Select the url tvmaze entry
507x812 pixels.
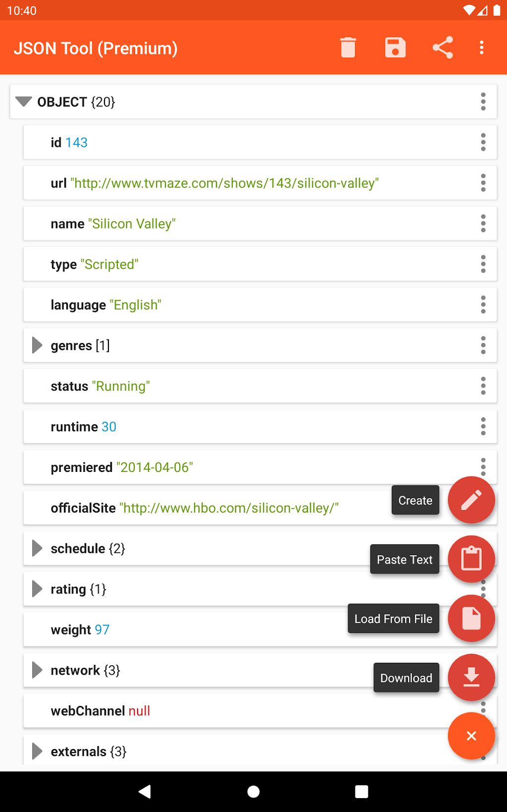tap(260, 183)
